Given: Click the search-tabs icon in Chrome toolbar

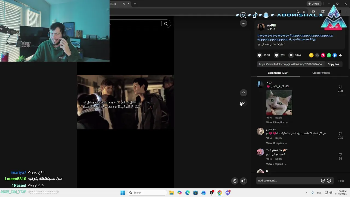Looking at the screenshot, I should point(323,11).
